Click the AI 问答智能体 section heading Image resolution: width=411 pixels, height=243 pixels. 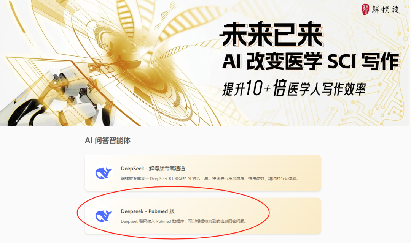click(x=108, y=140)
